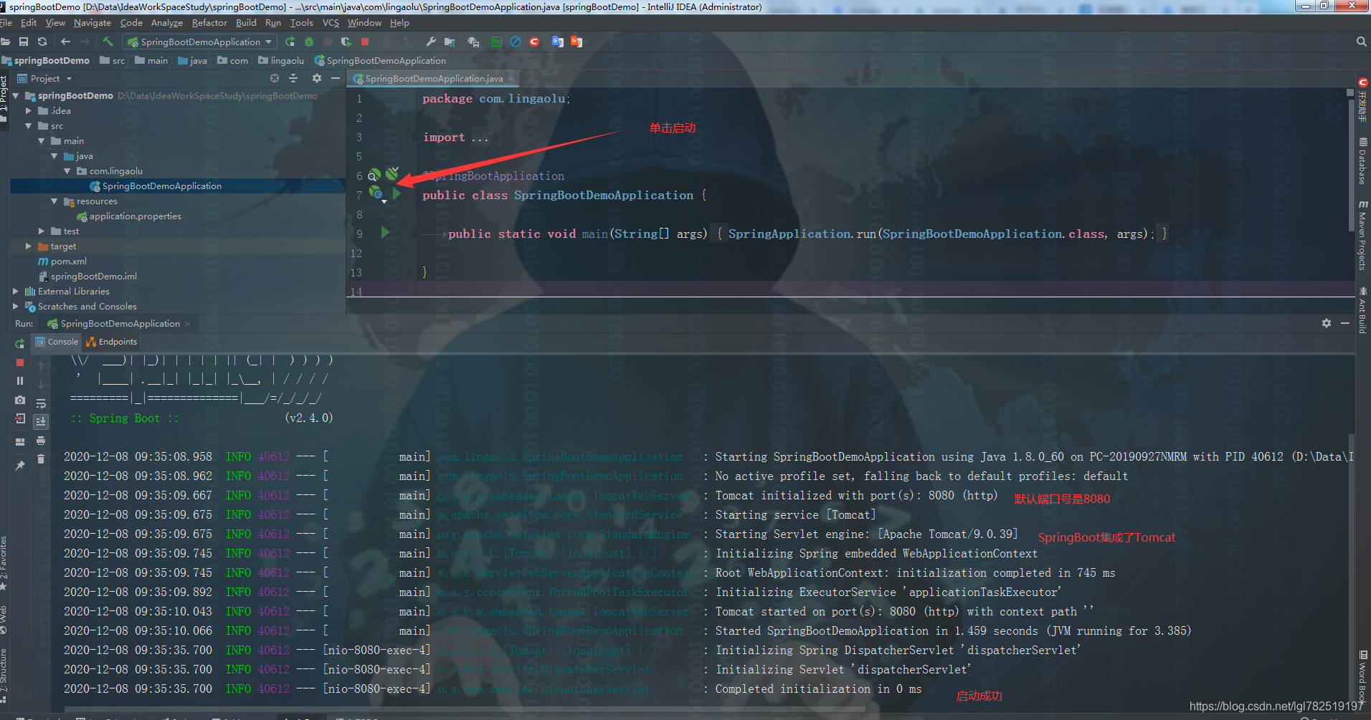Open the Database tool window tab
The width and height of the screenshot is (1371, 720).
1362,161
